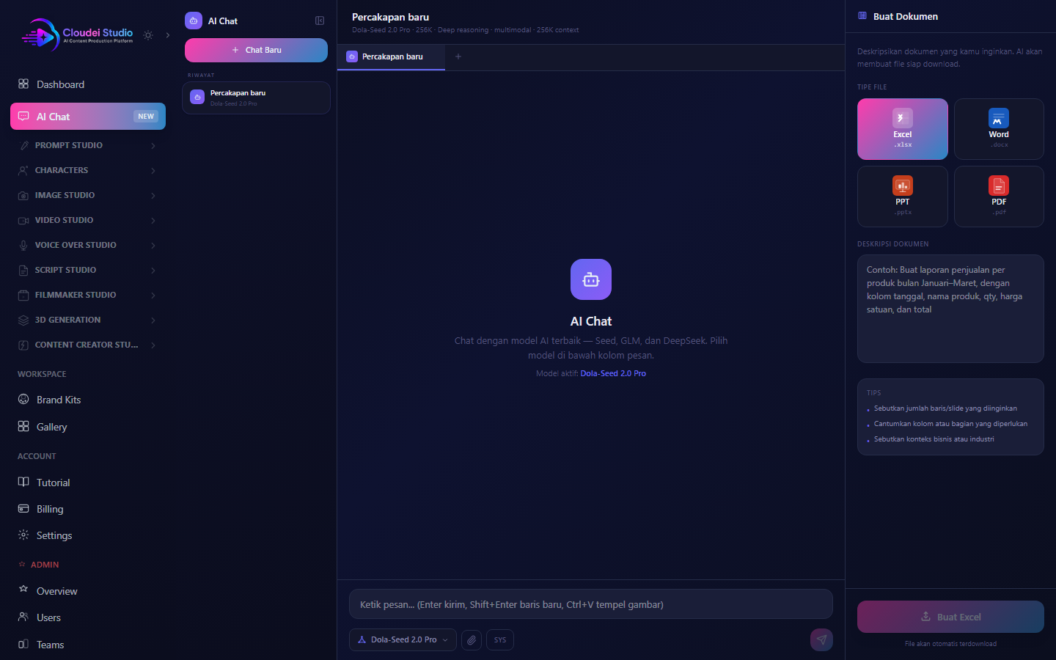Viewport: 1056px width, 660px height.
Task: Attach a file with paperclip icon
Action: coord(472,639)
